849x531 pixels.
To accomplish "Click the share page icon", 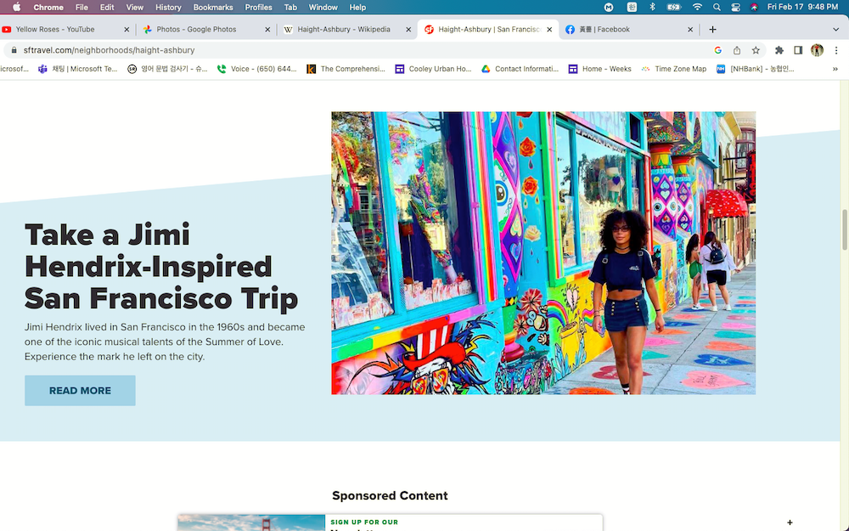I will tap(737, 50).
